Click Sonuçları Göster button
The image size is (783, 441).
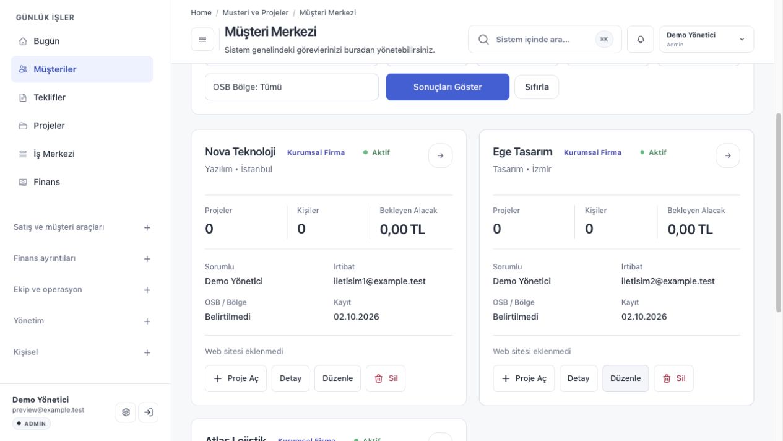click(x=448, y=87)
